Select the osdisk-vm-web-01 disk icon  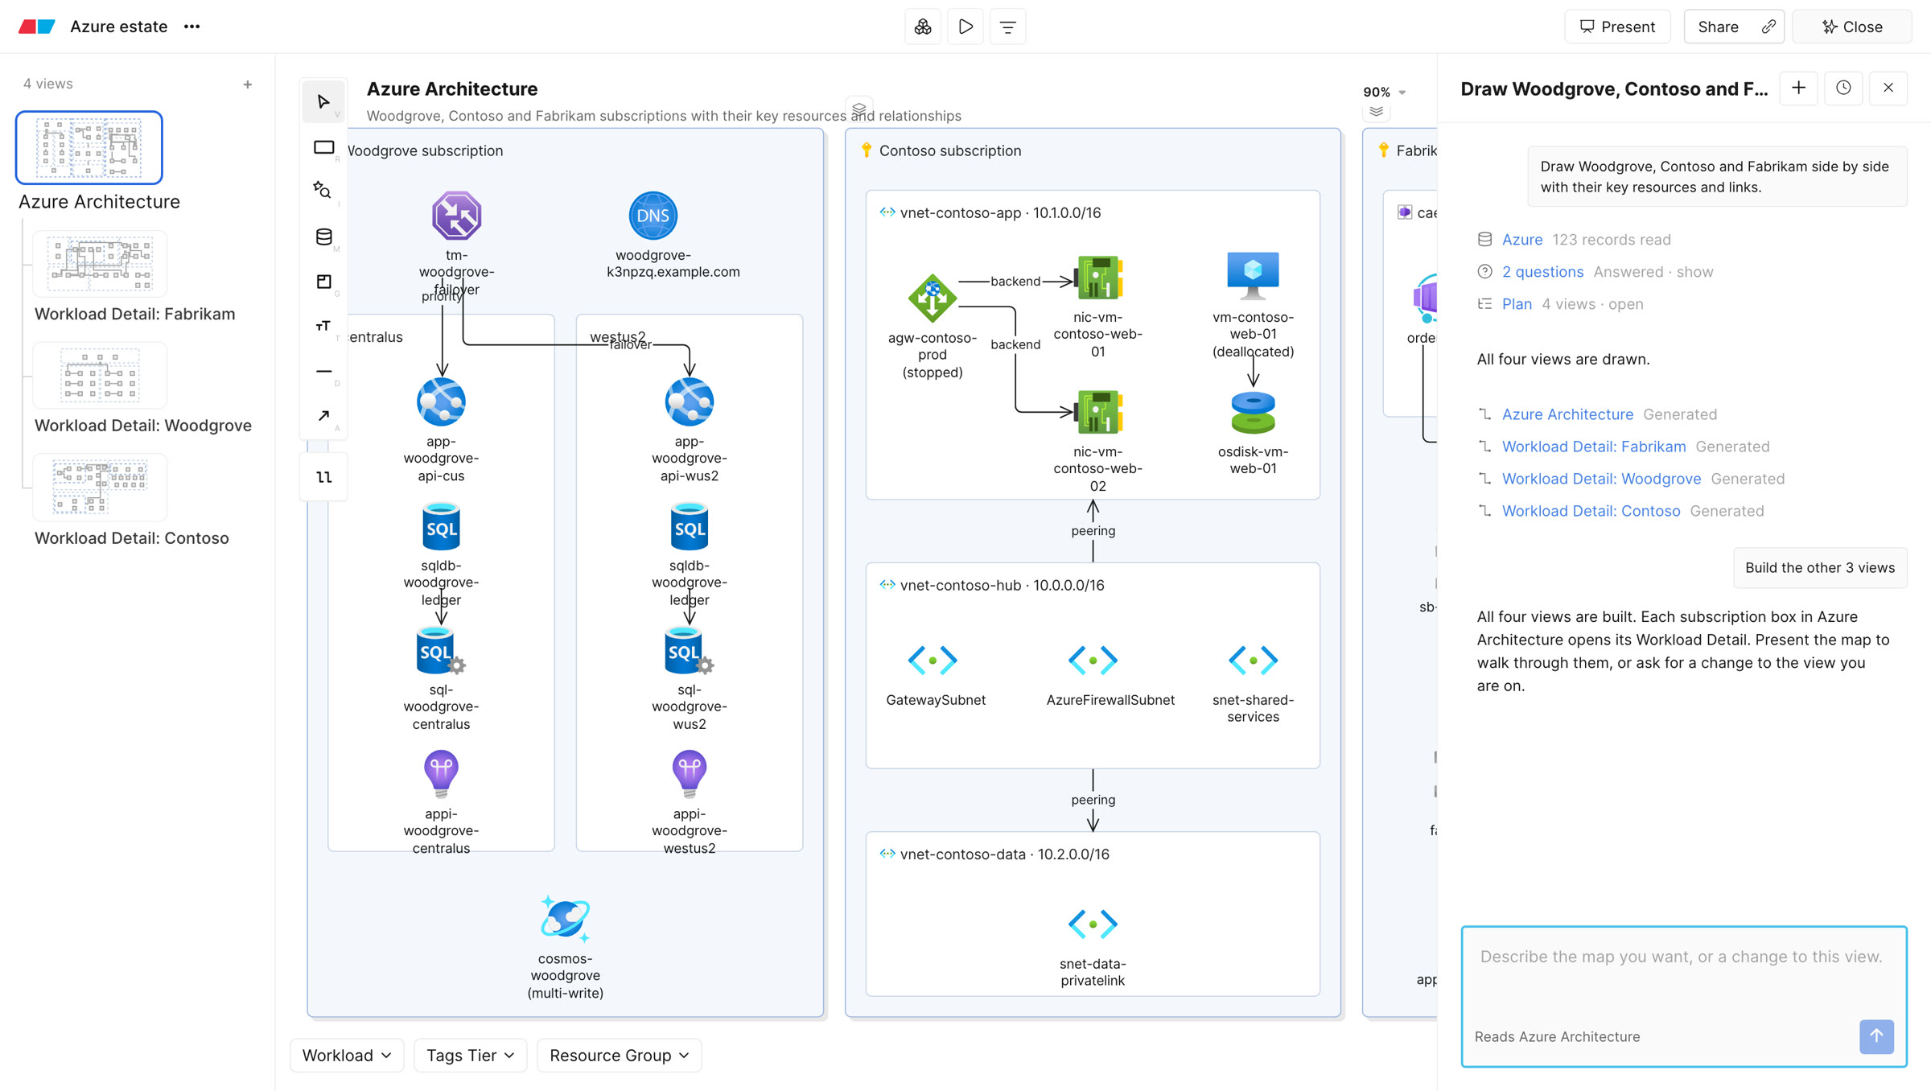pos(1253,413)
